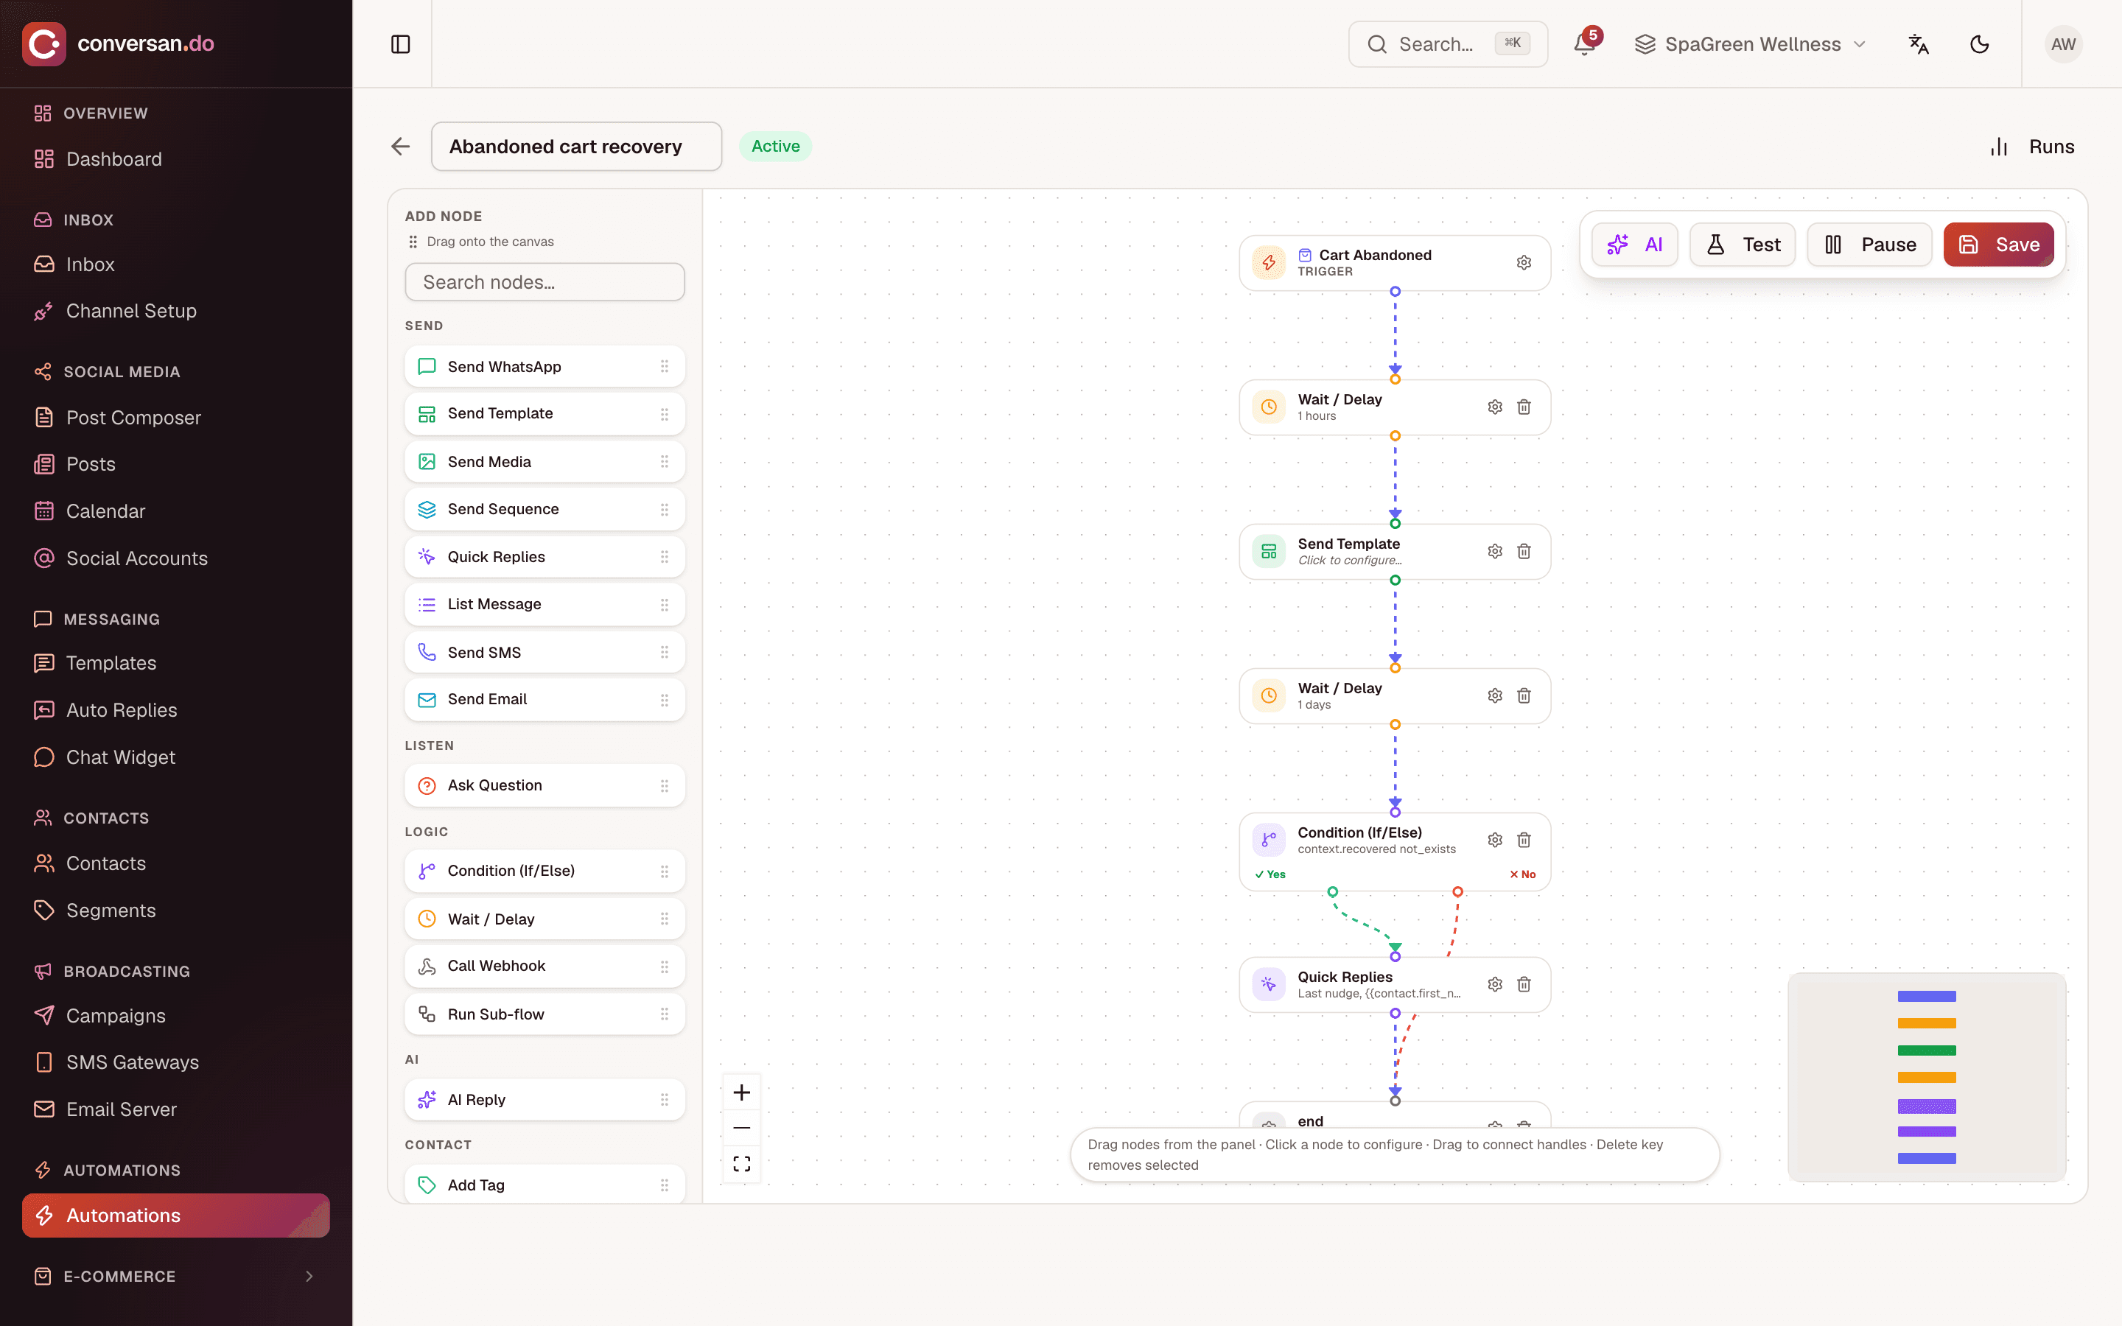The width and height of the screenshot is (2122, 1326).
Task: Select the Send Sequence node item
Action: pos(544,508)
